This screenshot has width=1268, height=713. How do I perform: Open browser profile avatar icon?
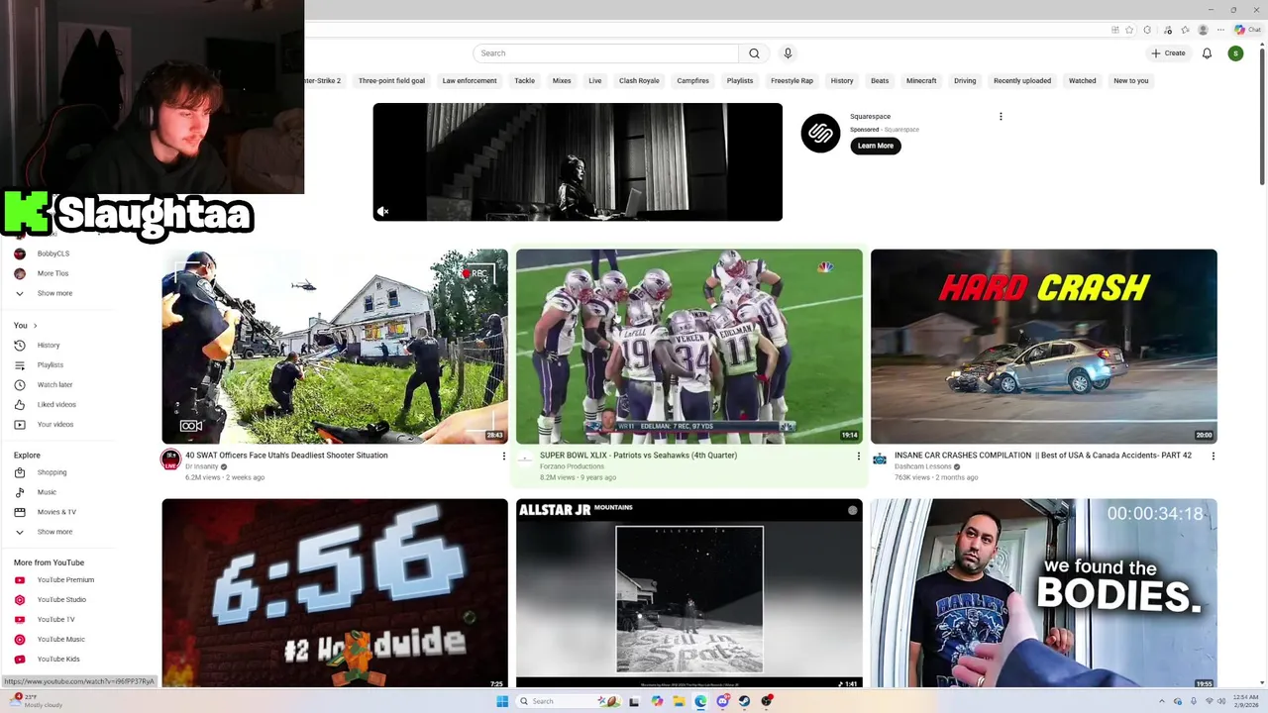(x=1204, y=30)
